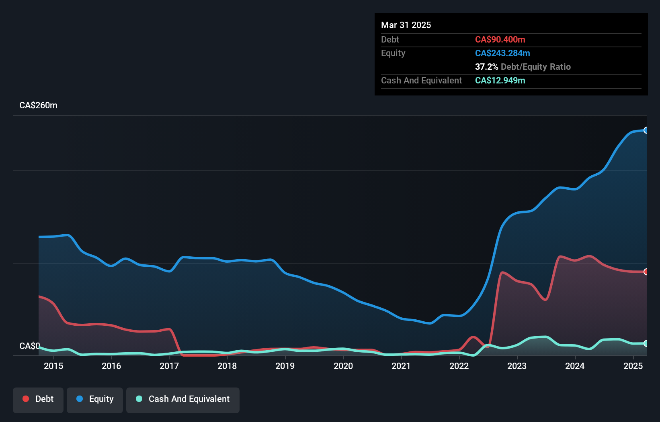The image size is (660, 422).
Task: Toggle the Debt series legend button
Action: point(38,400)
